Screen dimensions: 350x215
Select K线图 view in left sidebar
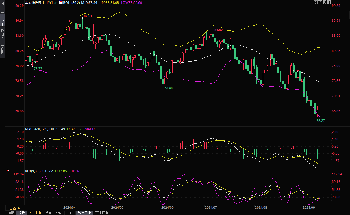click(x=2, y=21)
